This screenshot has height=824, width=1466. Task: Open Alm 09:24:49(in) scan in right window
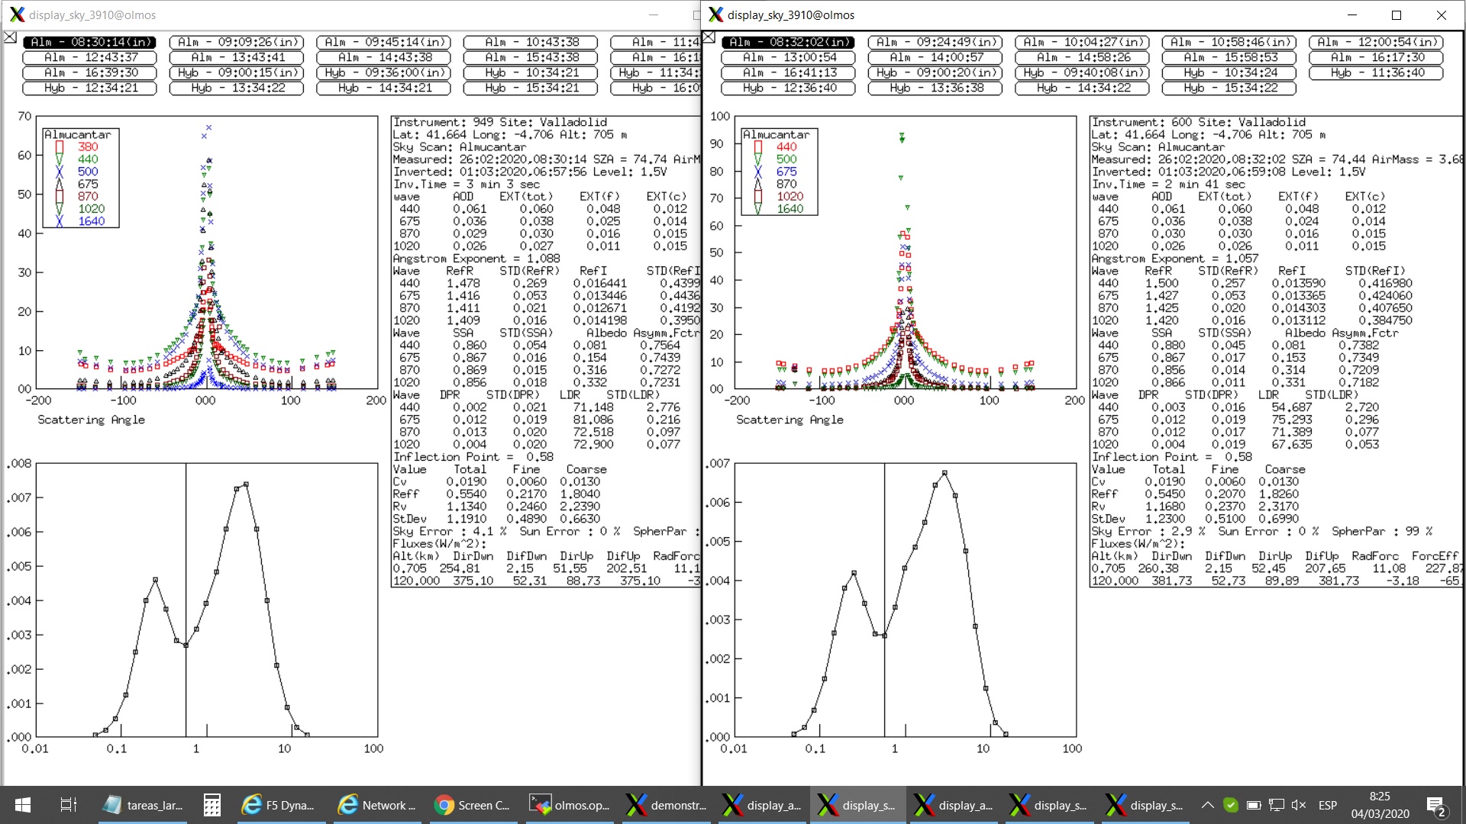935,42
